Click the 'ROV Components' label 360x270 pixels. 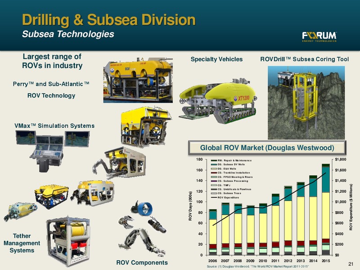click(142, 263)
